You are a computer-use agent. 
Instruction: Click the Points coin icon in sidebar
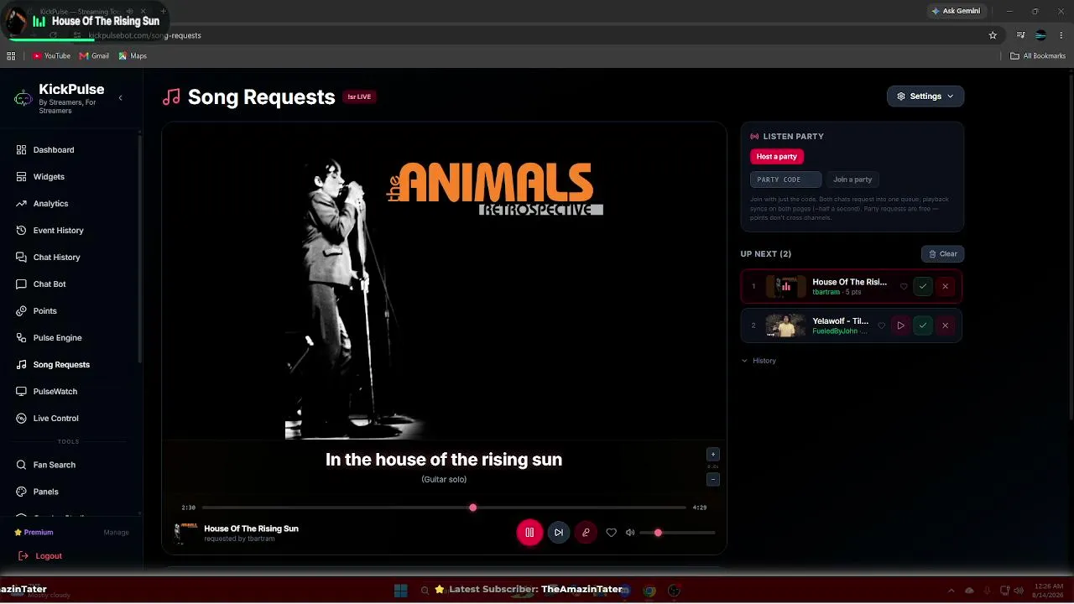(22, 311)
